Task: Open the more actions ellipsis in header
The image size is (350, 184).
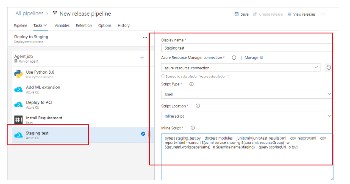Action: coord(323,14)
